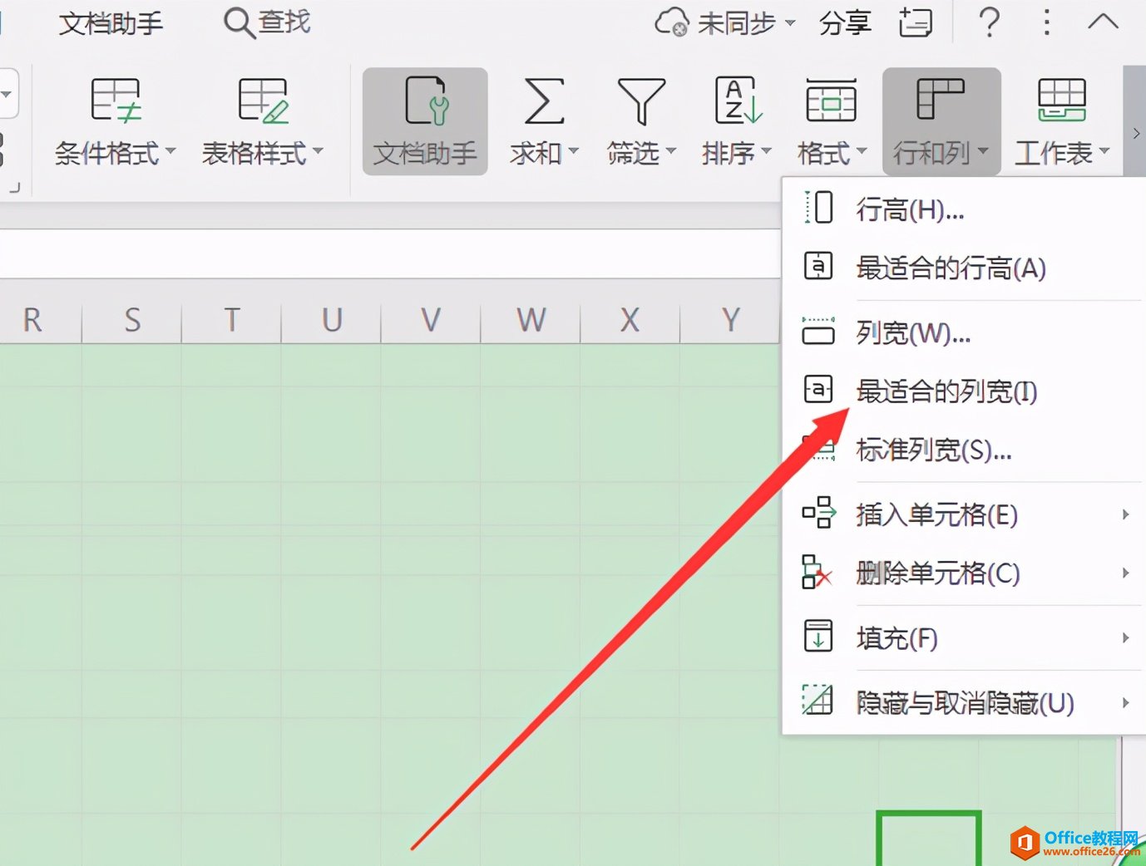Choose 隐藏与取消隐藏(U) menu entry
The width and height of the screenshot is (1146, 866).
click(x=964, y=702)
